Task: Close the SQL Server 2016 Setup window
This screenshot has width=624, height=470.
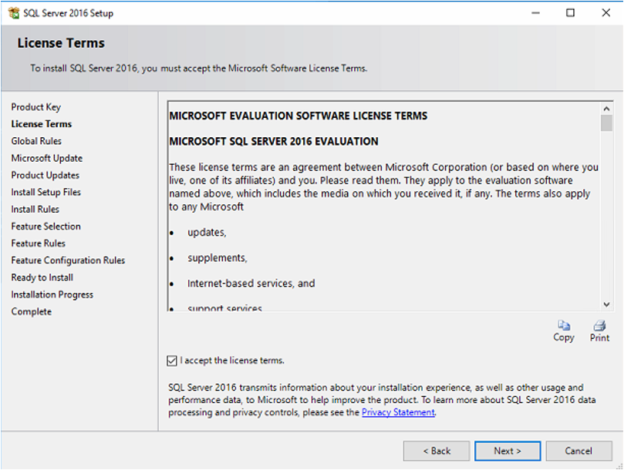Action: pos(605,13)
